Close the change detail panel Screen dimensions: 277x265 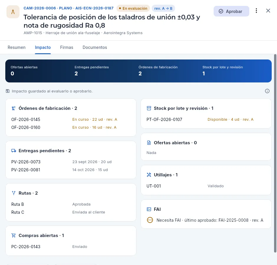(x=268, y=11)
